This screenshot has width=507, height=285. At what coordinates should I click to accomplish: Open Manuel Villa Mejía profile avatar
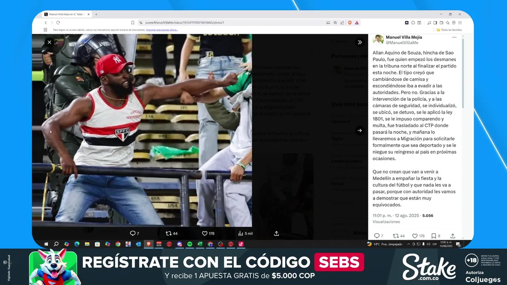click(x=378, y=40)
